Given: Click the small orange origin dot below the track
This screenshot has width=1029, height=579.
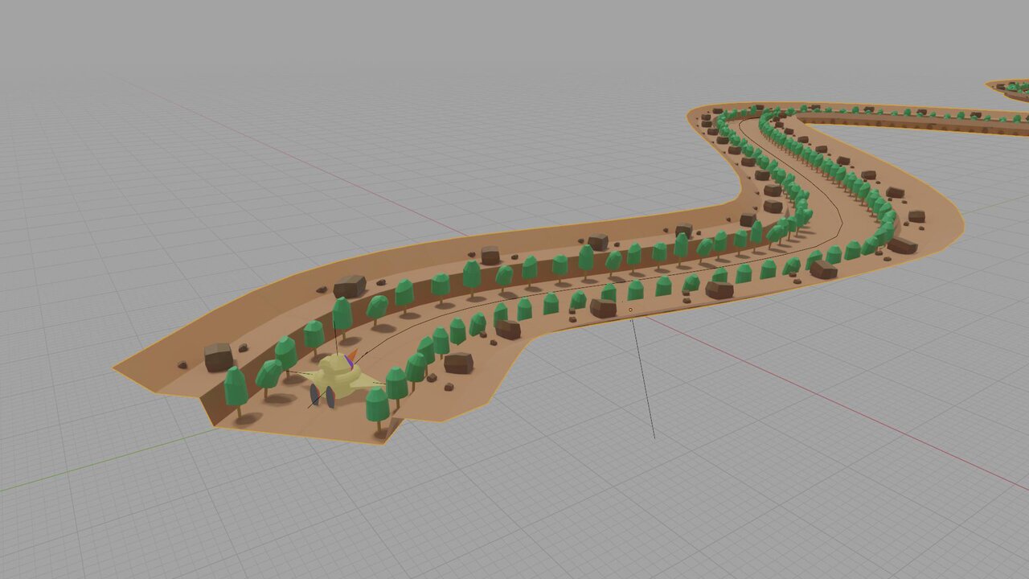Looking at the screenshot, I should coord(630,310).
